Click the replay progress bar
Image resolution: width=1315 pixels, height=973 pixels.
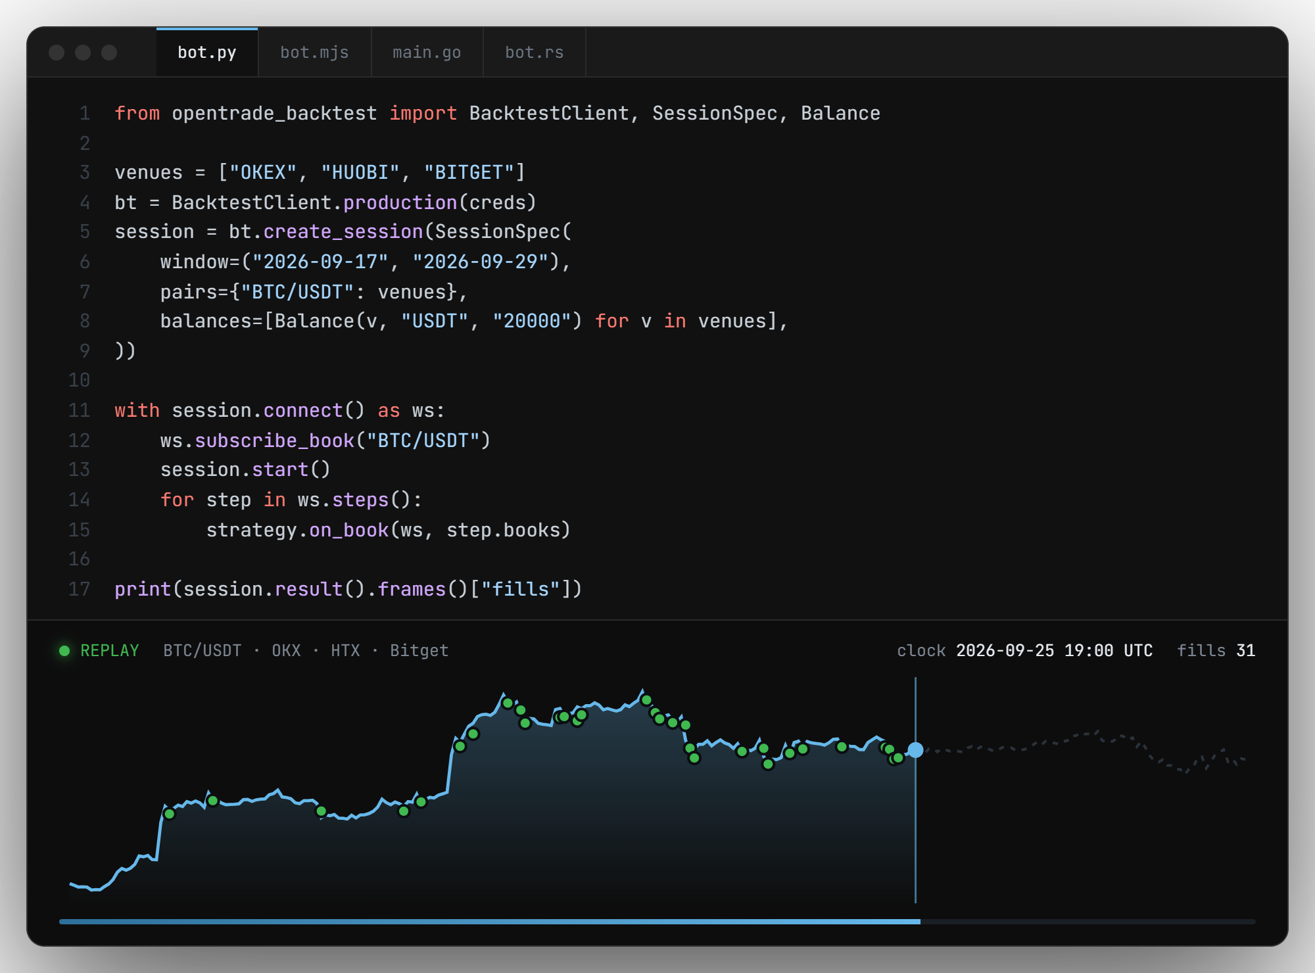point(657,922)
